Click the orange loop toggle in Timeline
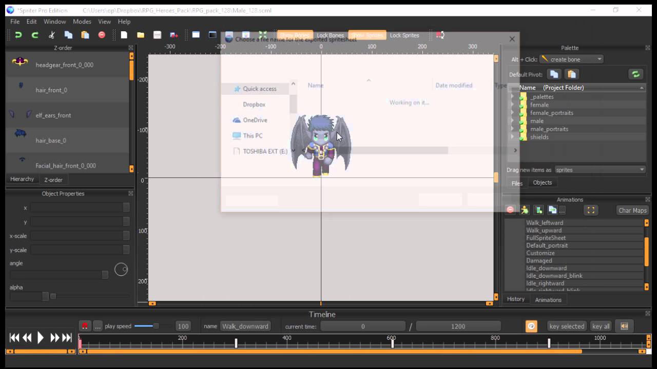This screenshot has width=657, height=369. point(531,326)
